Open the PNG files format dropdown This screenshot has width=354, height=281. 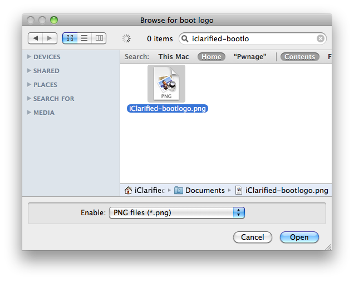177,212
